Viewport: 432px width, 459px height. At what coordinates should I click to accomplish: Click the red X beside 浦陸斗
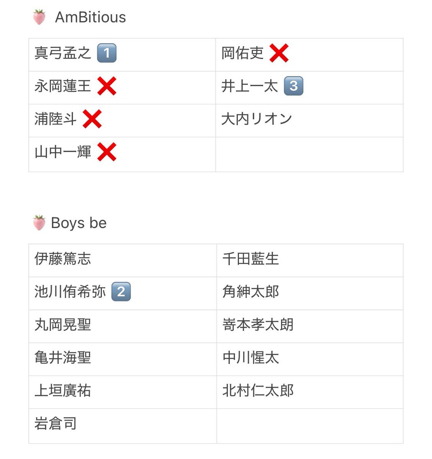click(92, 119)
